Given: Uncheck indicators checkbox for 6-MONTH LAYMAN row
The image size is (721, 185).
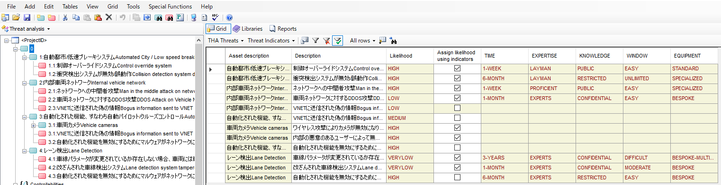Looking at the screenshot, I should point(457,78).
